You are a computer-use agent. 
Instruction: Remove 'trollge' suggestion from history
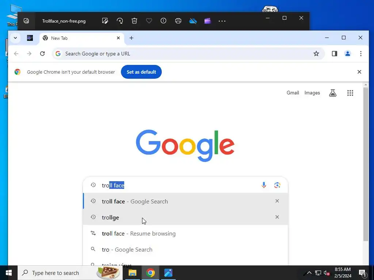[x=277, y=217]
